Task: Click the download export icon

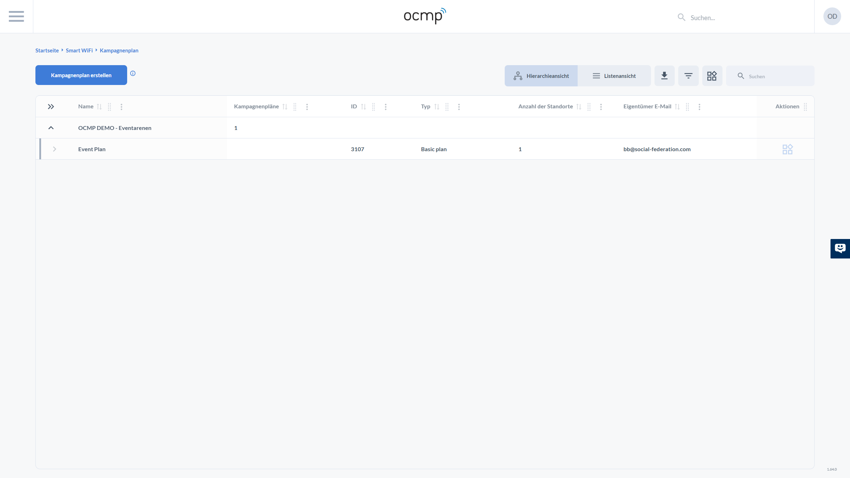Action: tap(664, 76)
